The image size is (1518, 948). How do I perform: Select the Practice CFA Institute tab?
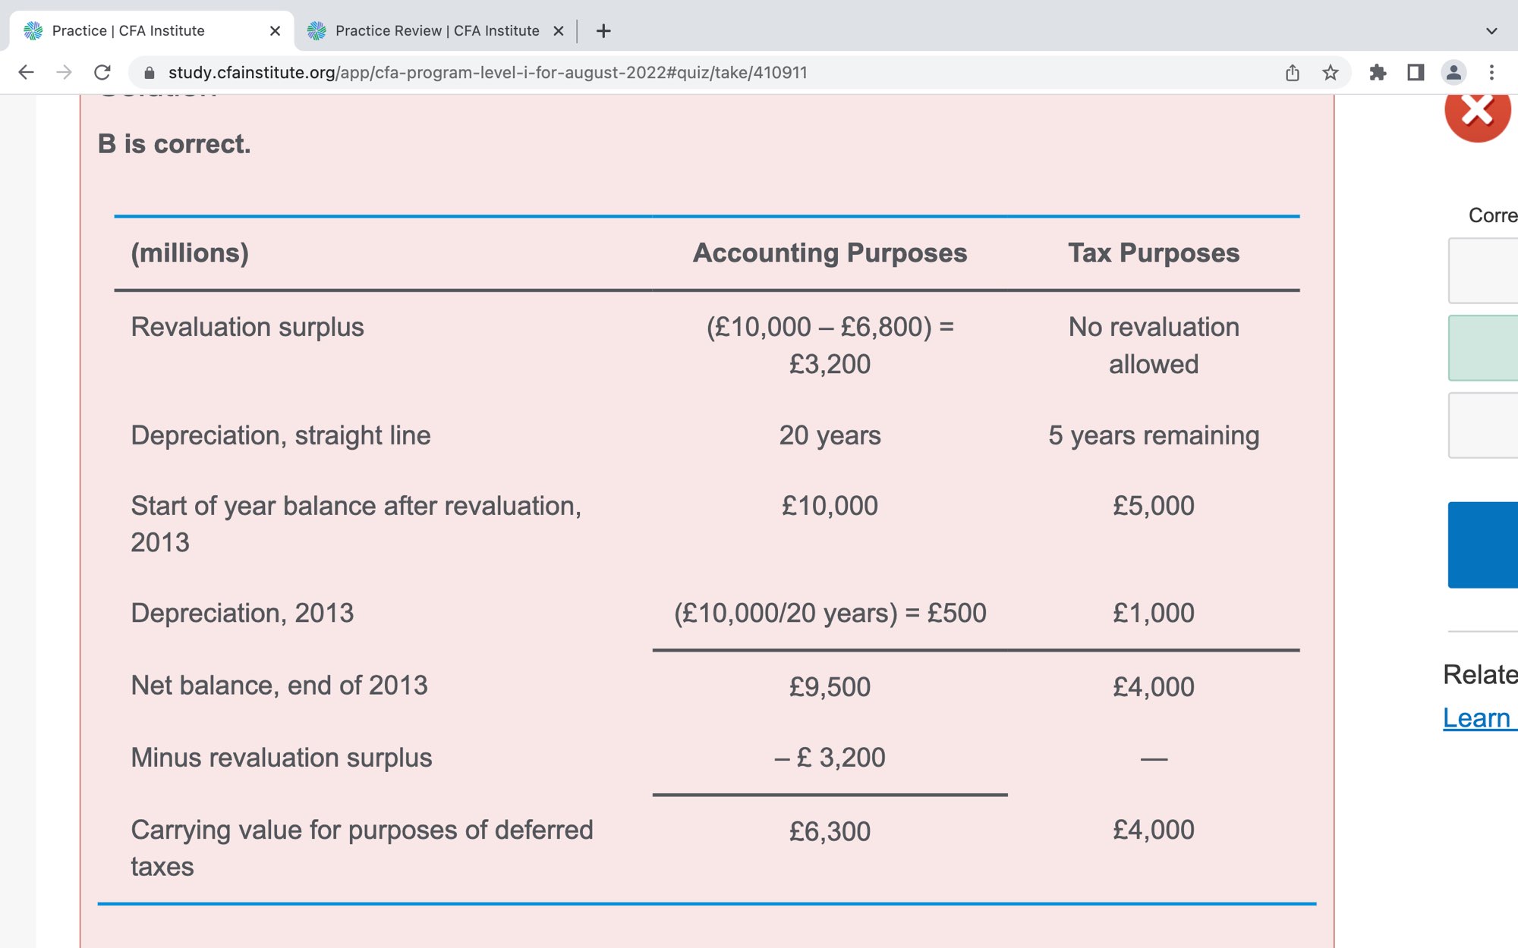[129, 31]
